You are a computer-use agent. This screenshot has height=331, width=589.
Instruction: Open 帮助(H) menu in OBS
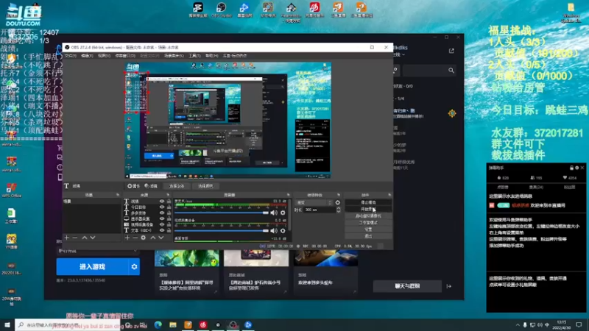(x=212, y=56)
